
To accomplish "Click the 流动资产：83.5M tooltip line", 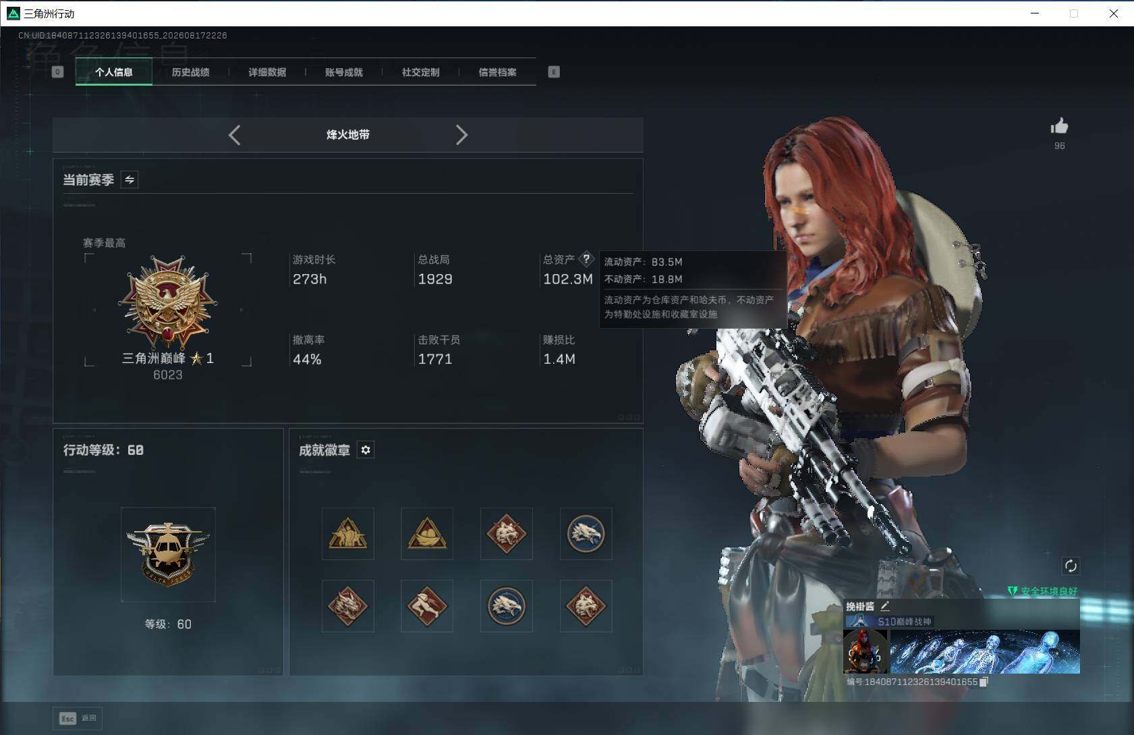I will (x=643, y=262).
